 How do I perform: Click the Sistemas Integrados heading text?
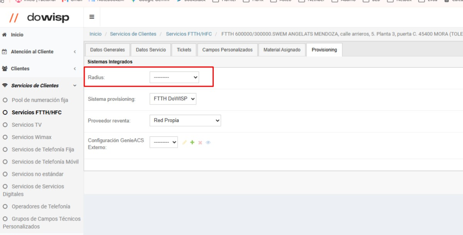[110, 62]
